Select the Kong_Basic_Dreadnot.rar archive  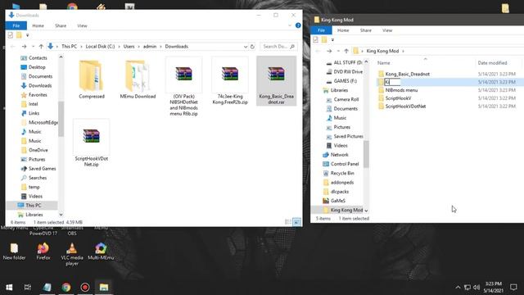click(x=277, y=81)
